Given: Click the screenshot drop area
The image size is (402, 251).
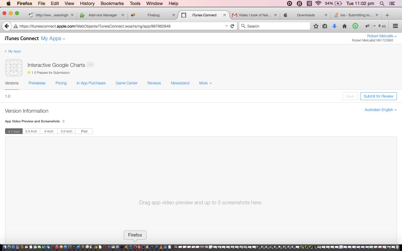Looking at the screenshot, I should [x=201, y=191].
